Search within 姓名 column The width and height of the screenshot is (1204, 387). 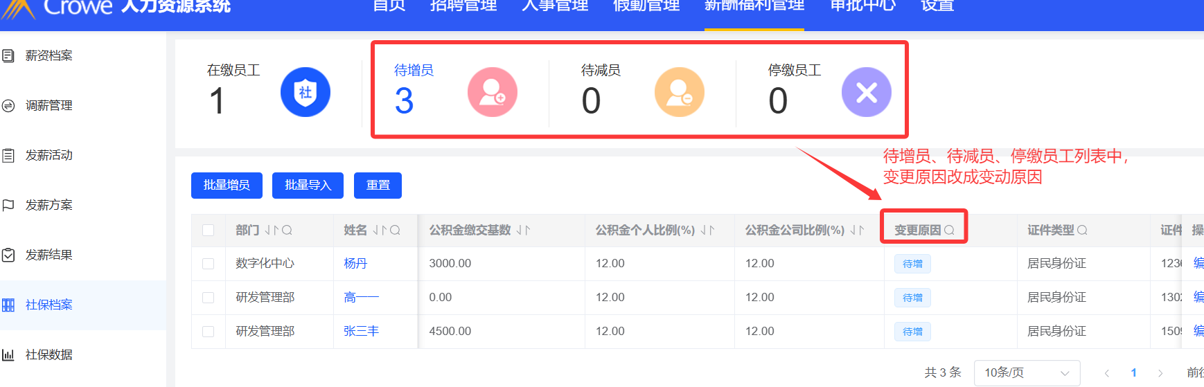click(395, 230)
